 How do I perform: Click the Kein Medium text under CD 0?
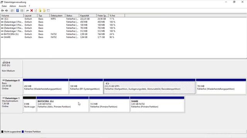pos(8,71)
